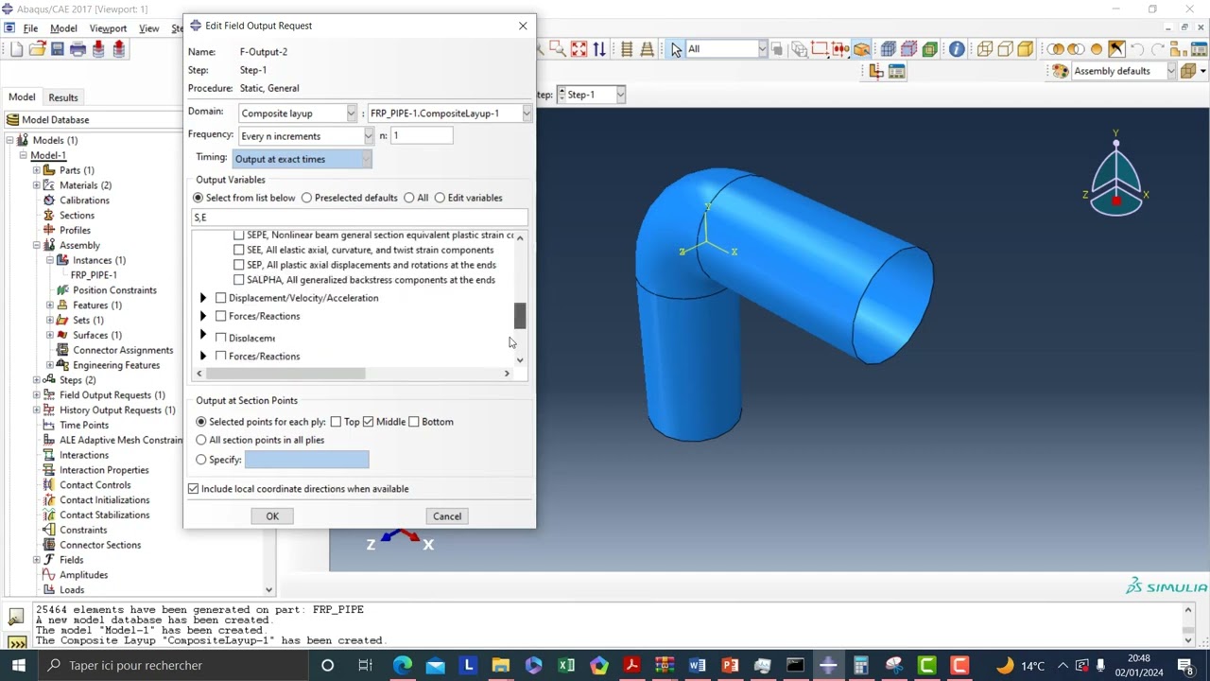Select the Specify section points radio

pyautogui.click(x=200, y=460)
